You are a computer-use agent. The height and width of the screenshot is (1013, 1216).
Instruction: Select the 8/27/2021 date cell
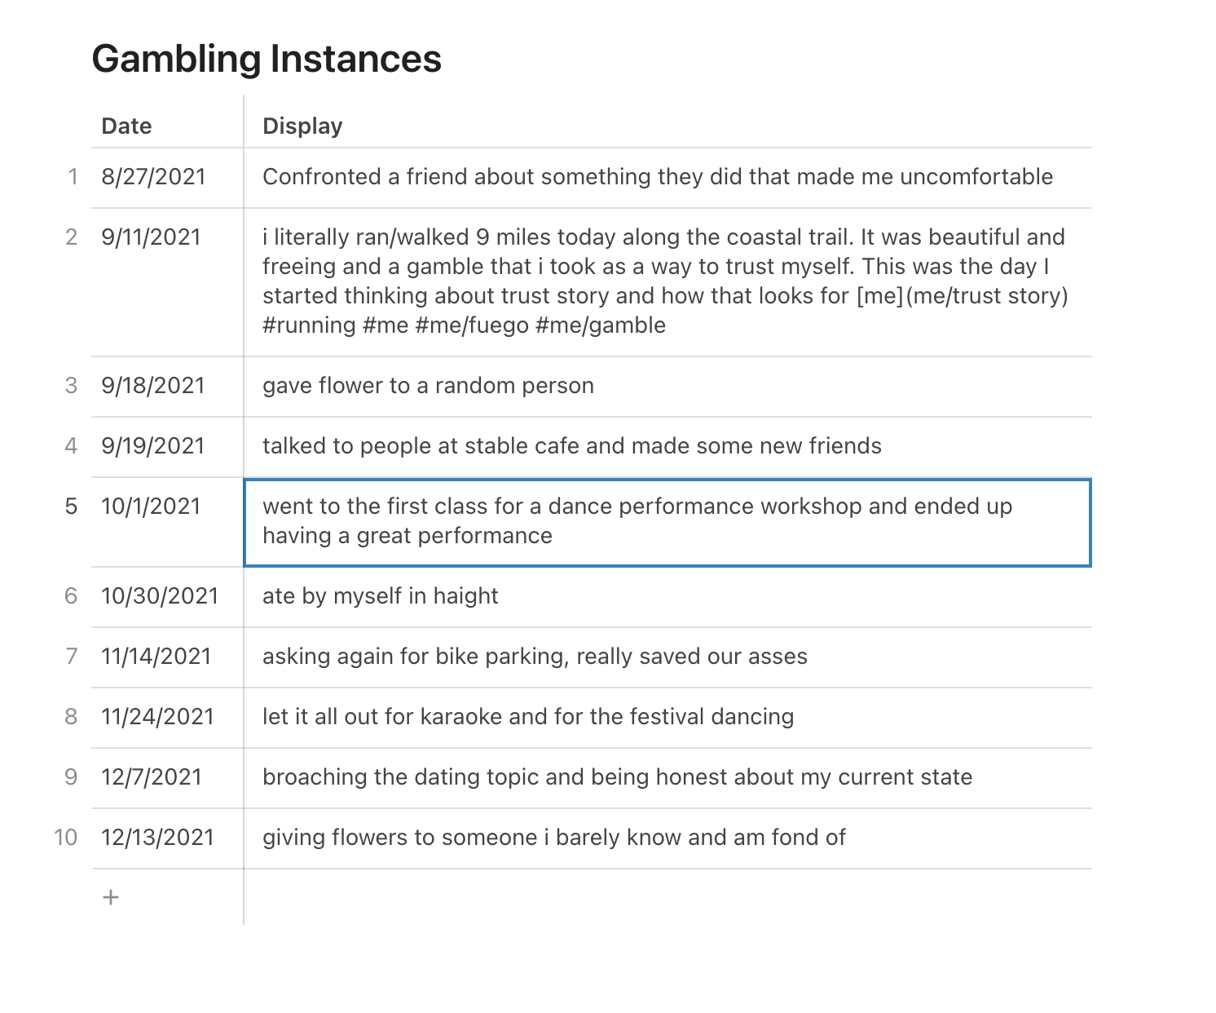[x=153, y=177]
